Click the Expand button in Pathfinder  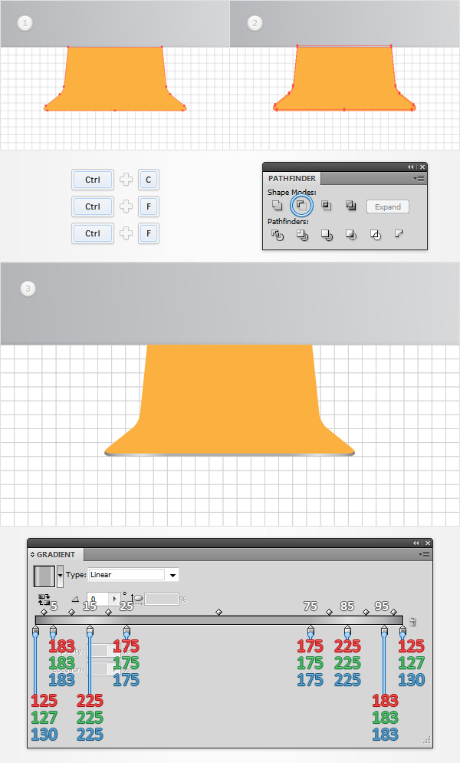click(x=387, y=206)
